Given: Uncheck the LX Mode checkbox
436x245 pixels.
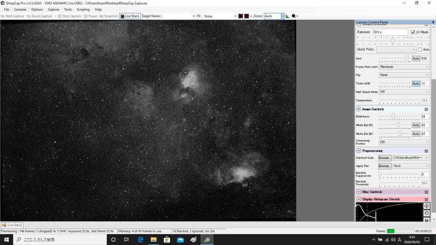Looking at the screenshot, I should click(x=413, y=32).
